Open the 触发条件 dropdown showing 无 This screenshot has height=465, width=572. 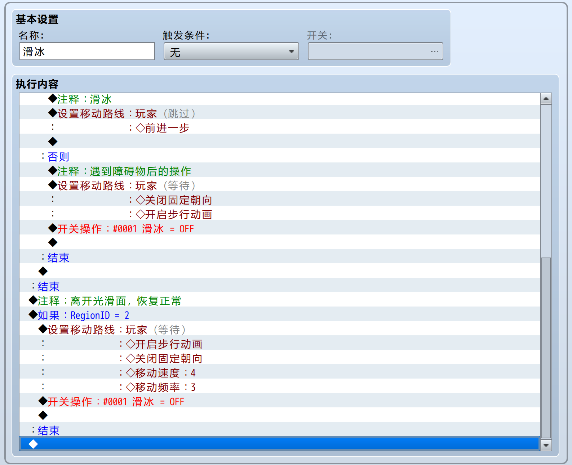pos(231,52)
